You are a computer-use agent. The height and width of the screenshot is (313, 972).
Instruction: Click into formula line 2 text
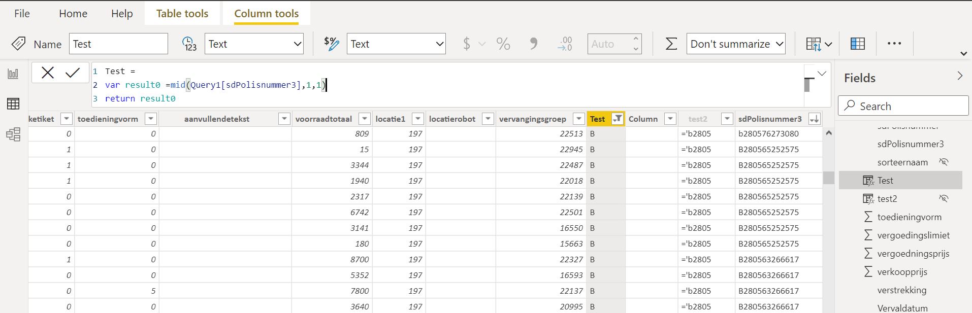(x=216, y=85)
